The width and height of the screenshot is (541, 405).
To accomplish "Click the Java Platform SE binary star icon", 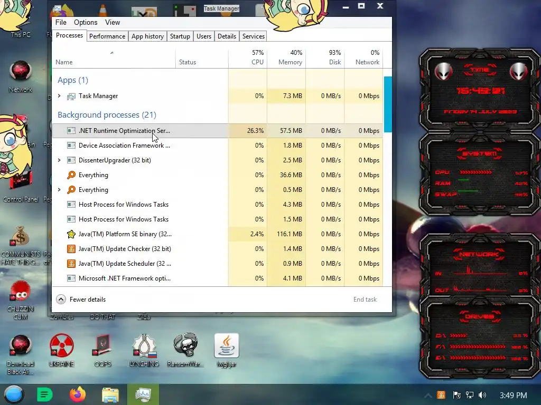I will [x=71, y=234].
